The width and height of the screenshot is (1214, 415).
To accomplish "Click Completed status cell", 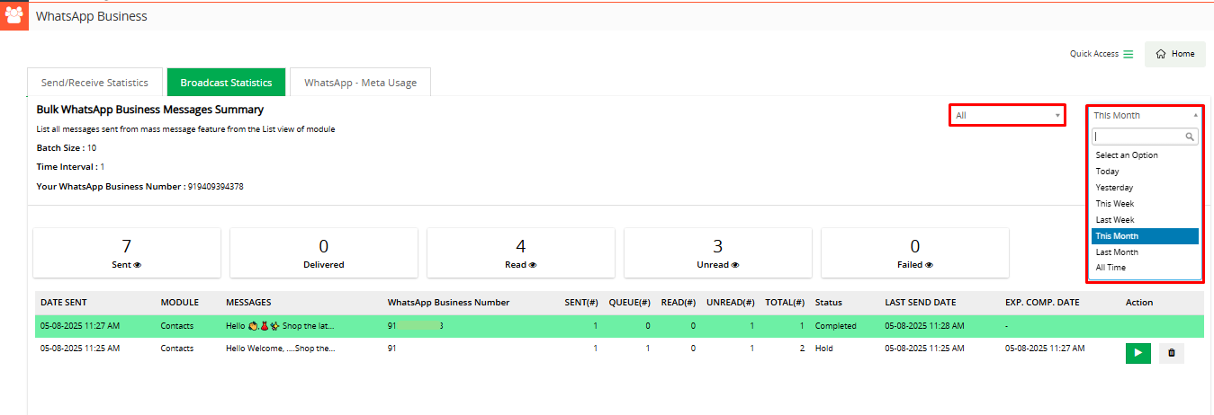I will click(x=836, y=326).
